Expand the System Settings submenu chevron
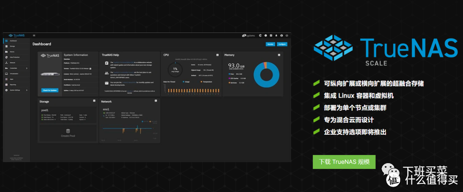The width and height of the screenshot is (463, 192). click(27, 90)
